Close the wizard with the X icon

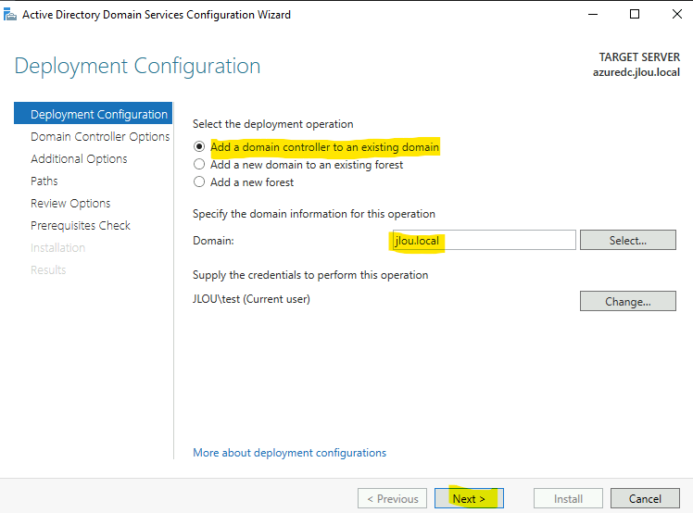pyautogui.click(x=676, y=15)
